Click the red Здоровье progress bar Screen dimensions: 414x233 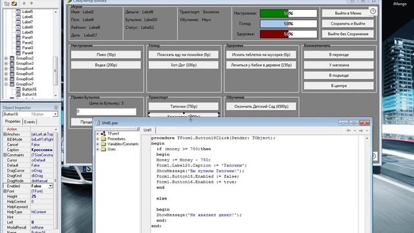pos(289,34)
